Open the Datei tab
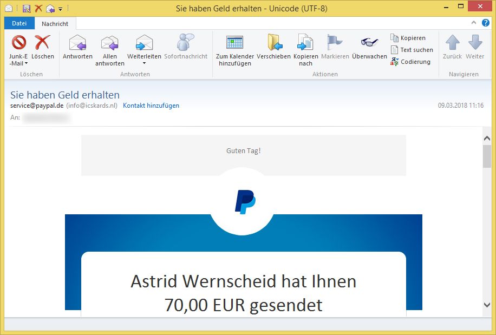Screen dimensions: 496x335 (x=19, y=23)
